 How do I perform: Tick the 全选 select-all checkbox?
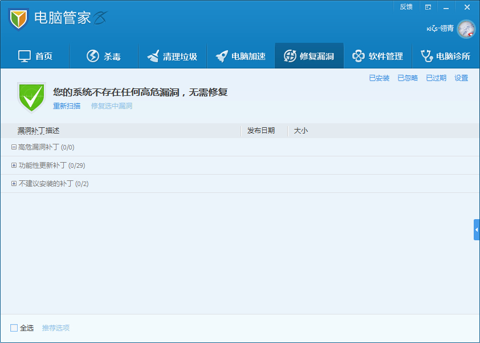pyautogui.click(x=14, y=328)
